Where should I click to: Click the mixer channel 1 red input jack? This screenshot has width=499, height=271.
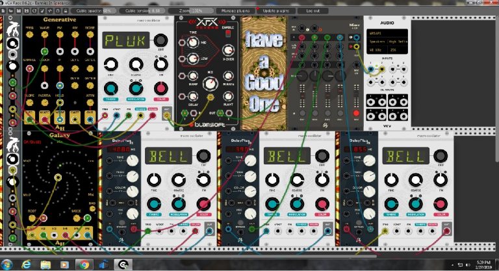coord(301,38)
